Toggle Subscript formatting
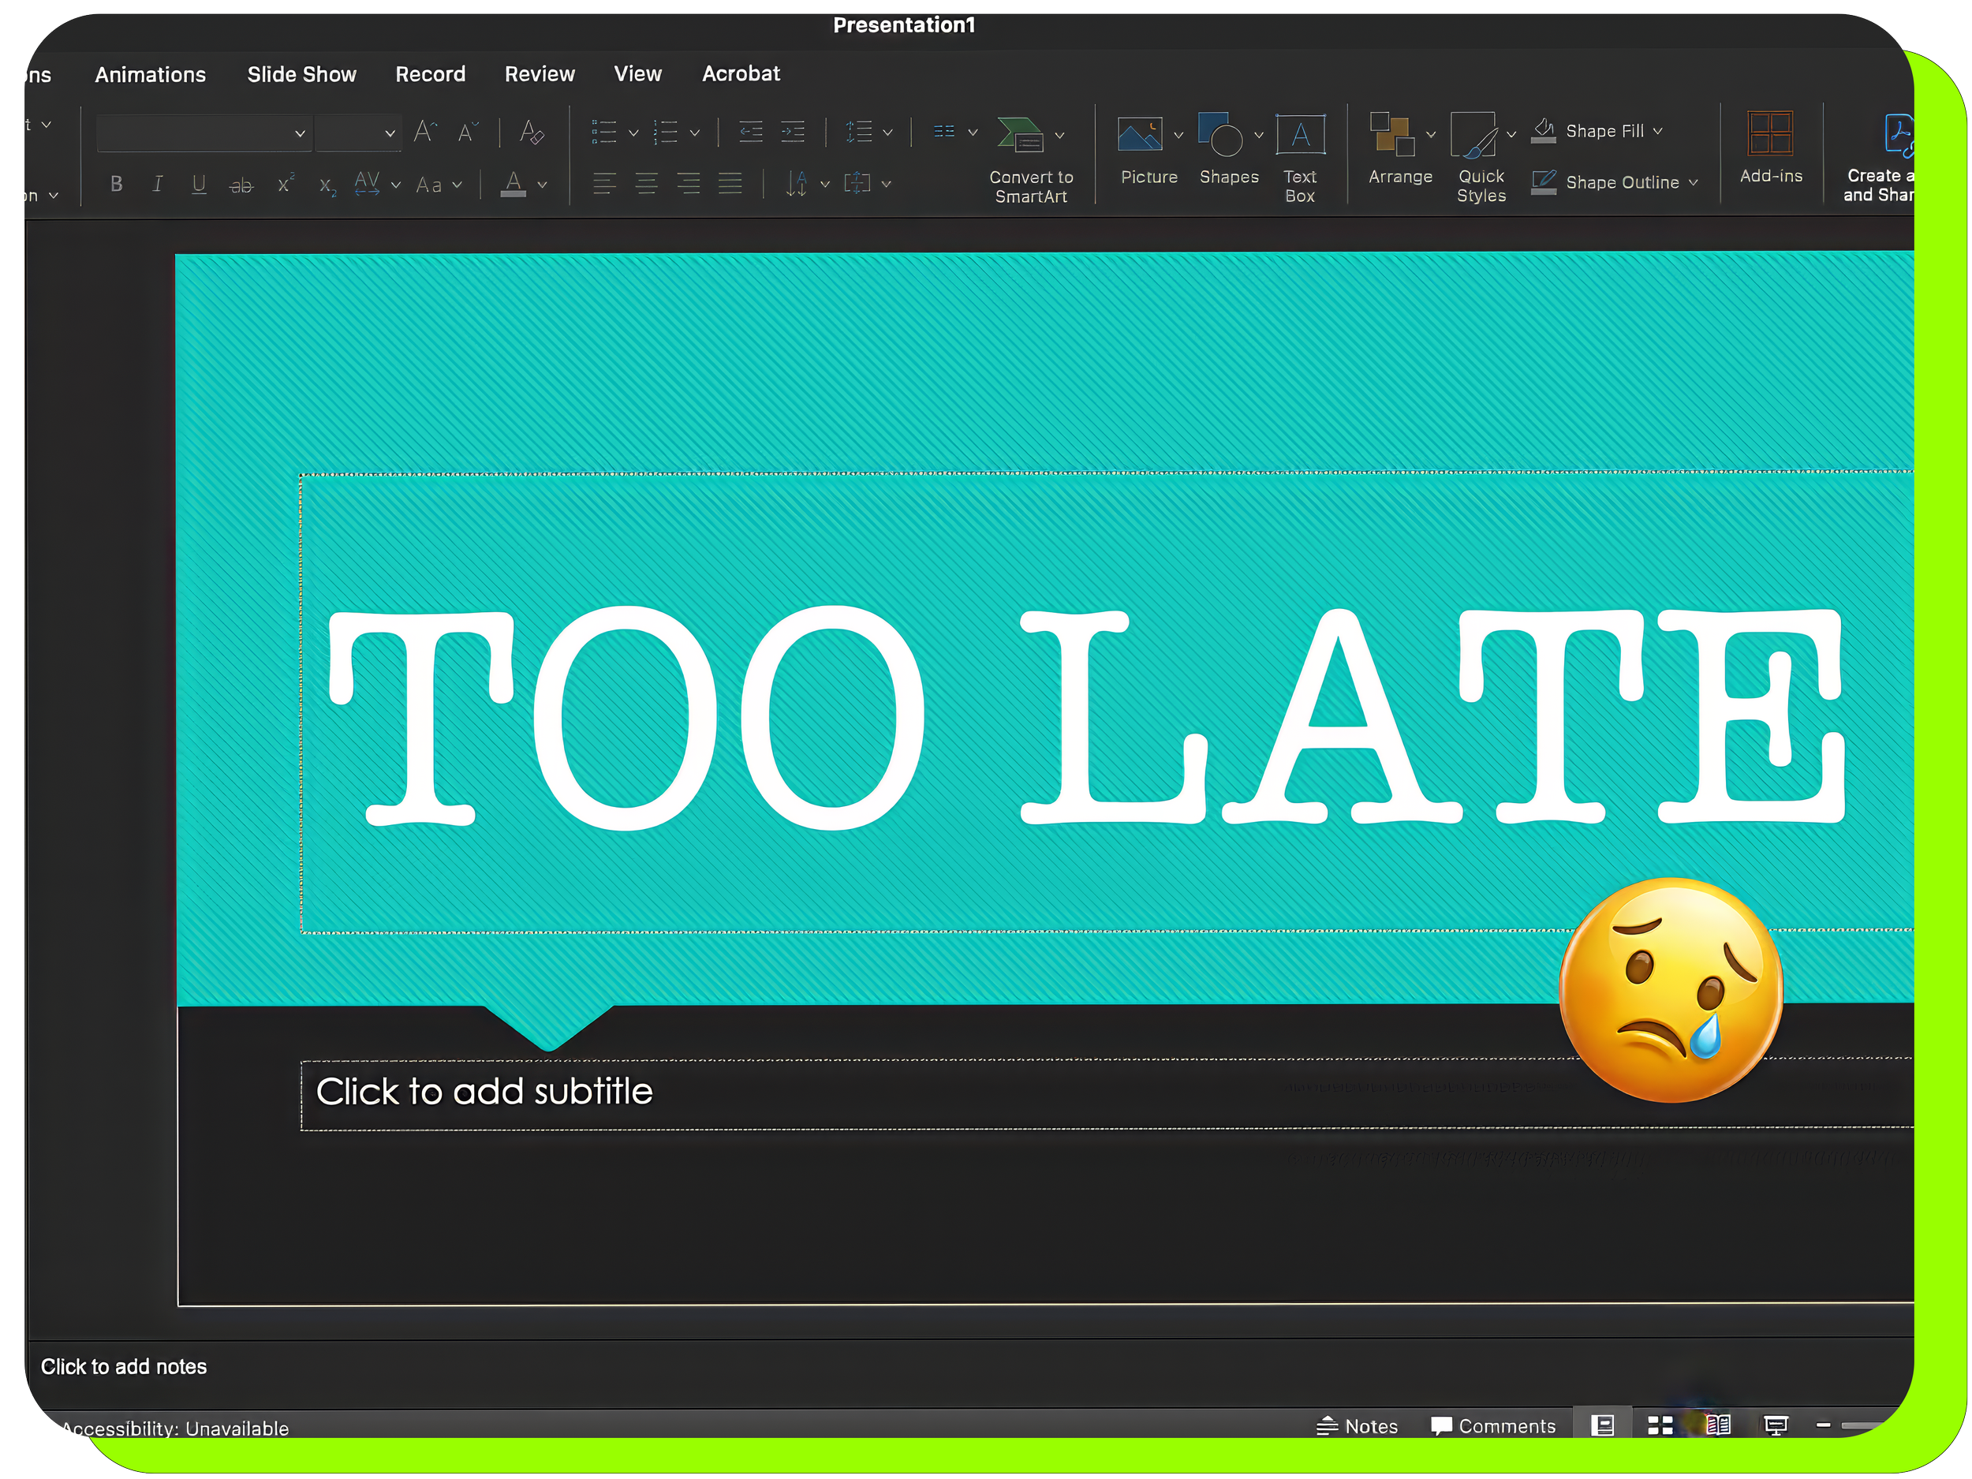 (x=327, y=185)
